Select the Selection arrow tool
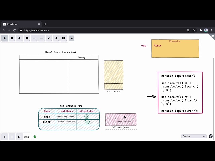Screen dimensions: 215x161 pos(5,38)
